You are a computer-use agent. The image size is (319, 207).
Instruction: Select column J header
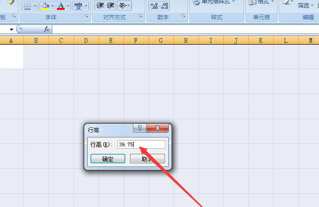click(236, 40)
